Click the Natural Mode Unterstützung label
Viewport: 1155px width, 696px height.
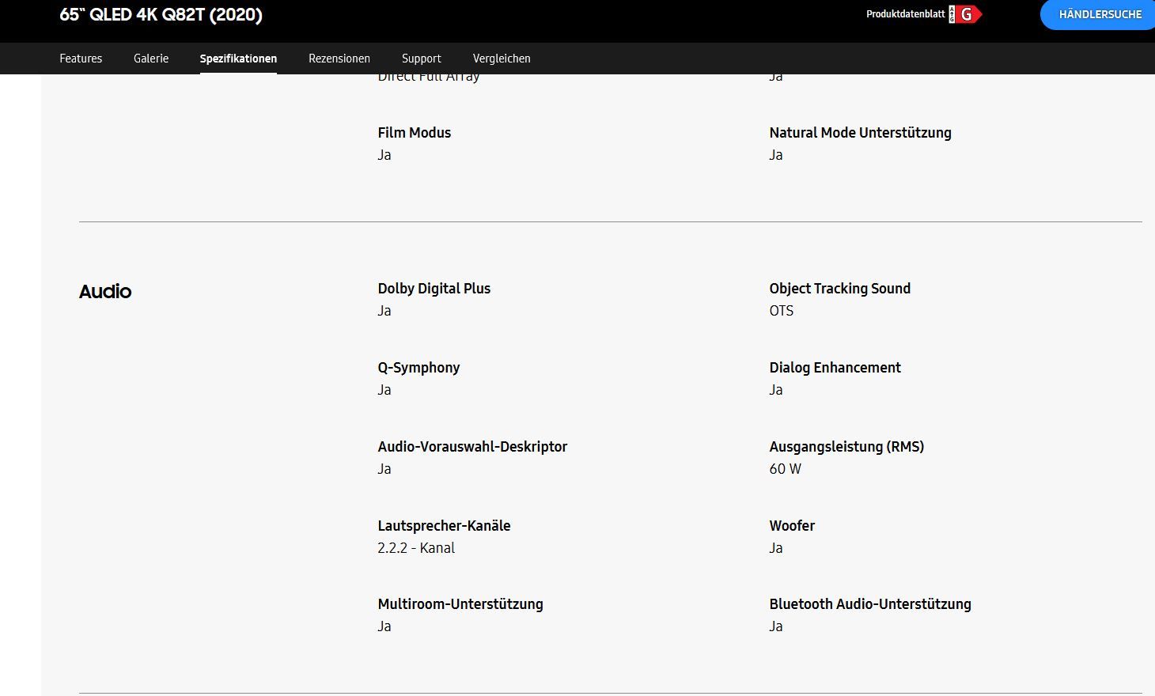point(861,133)
